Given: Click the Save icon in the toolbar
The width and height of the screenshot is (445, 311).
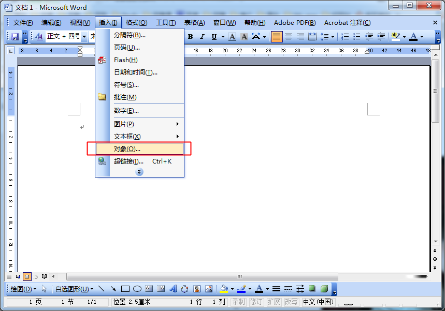Looking at the screenshot, I should [15, 37].
